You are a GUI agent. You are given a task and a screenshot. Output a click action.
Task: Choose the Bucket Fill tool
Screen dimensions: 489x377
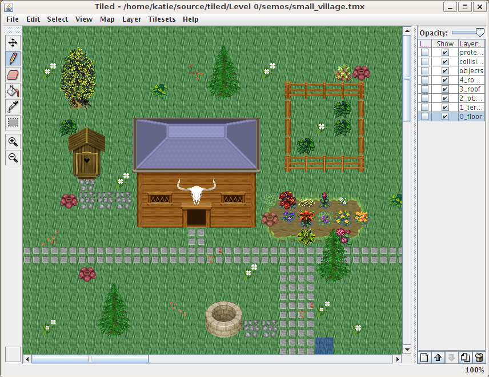pyautogui.click(x=13, y=90)
